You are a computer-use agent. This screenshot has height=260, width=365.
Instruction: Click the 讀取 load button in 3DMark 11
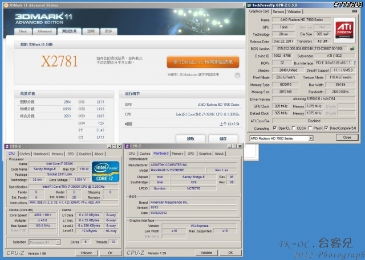point(190,139)
